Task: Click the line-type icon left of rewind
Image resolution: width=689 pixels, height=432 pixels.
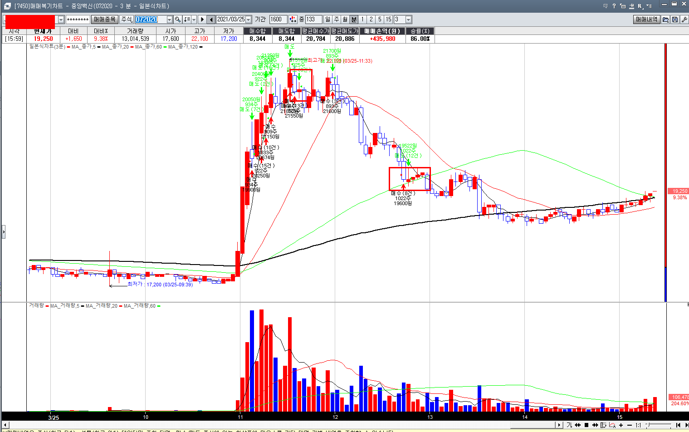Action: [569, 425]
